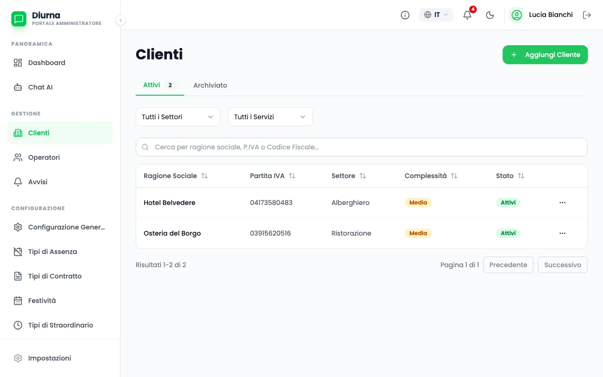Open the language selector IT
Image resolution: width=603 pixels, height=377 pixels.
436,15
